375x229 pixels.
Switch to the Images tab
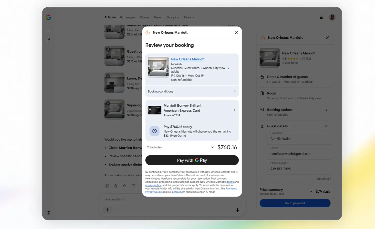[130, 17]
